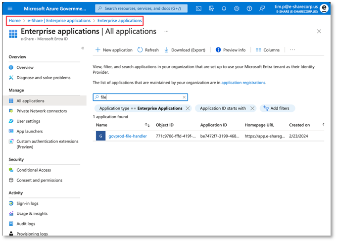Screen dimensions: 337x242
Task: Open Private Network connectors
Action: click(x=38, y=111)
